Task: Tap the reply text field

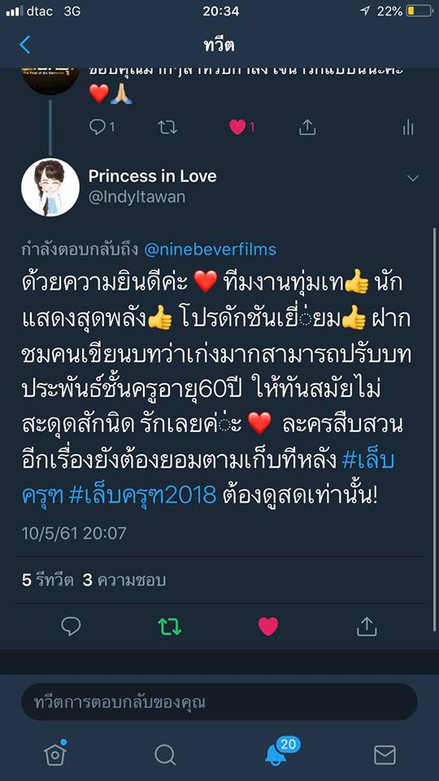Action: [219, 702]
